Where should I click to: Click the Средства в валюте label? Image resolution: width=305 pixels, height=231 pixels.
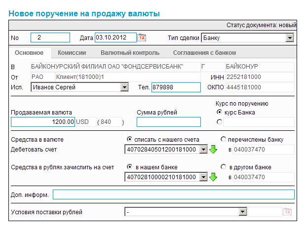37,140
